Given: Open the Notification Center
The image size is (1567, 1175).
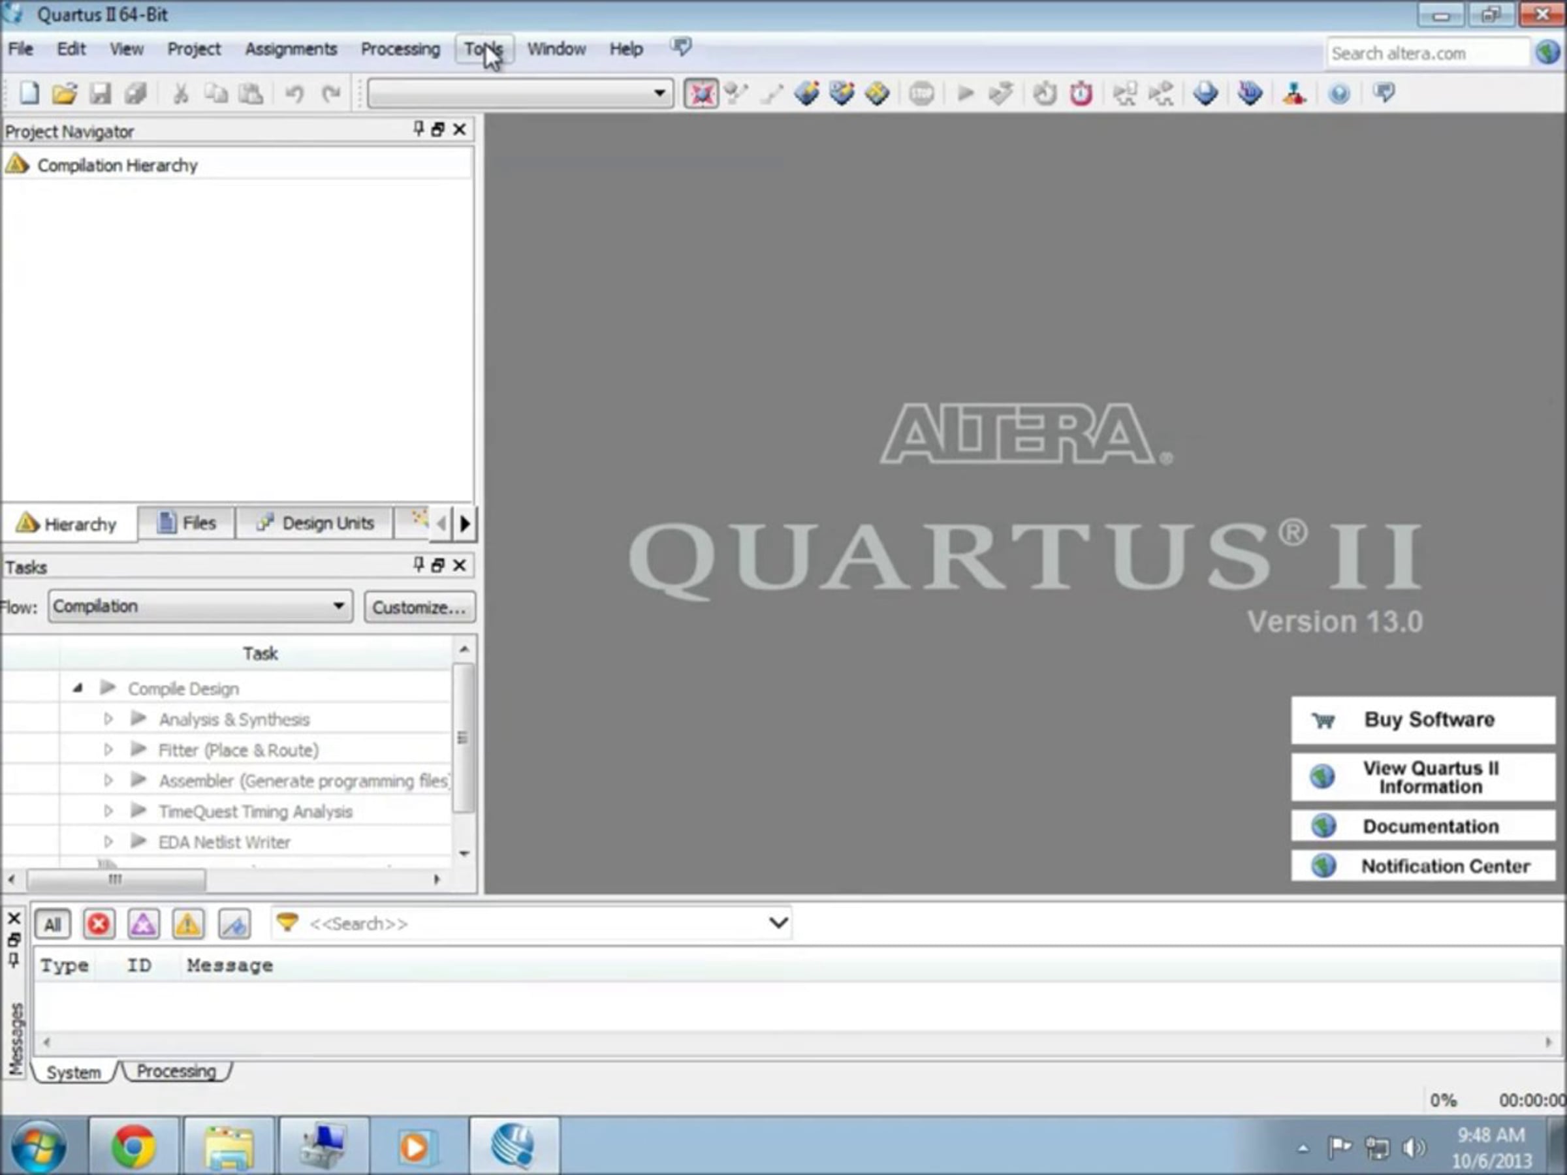Looking at the screenshot, I should (x=1423, y=866).
